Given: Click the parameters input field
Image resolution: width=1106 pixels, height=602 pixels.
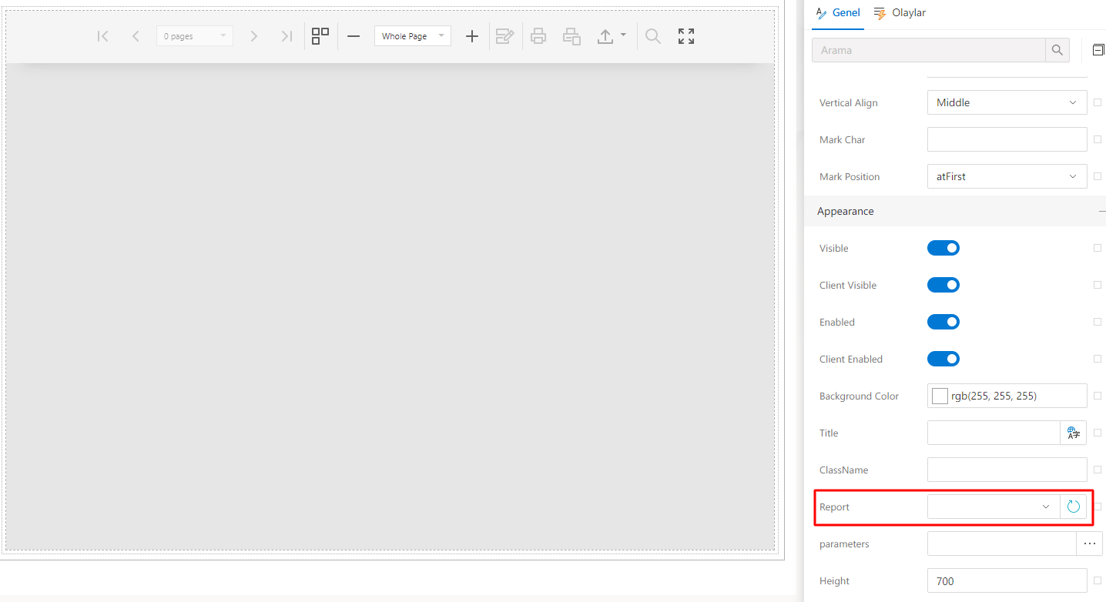Looking at the screenshot, I should [x=1002, y=543].
